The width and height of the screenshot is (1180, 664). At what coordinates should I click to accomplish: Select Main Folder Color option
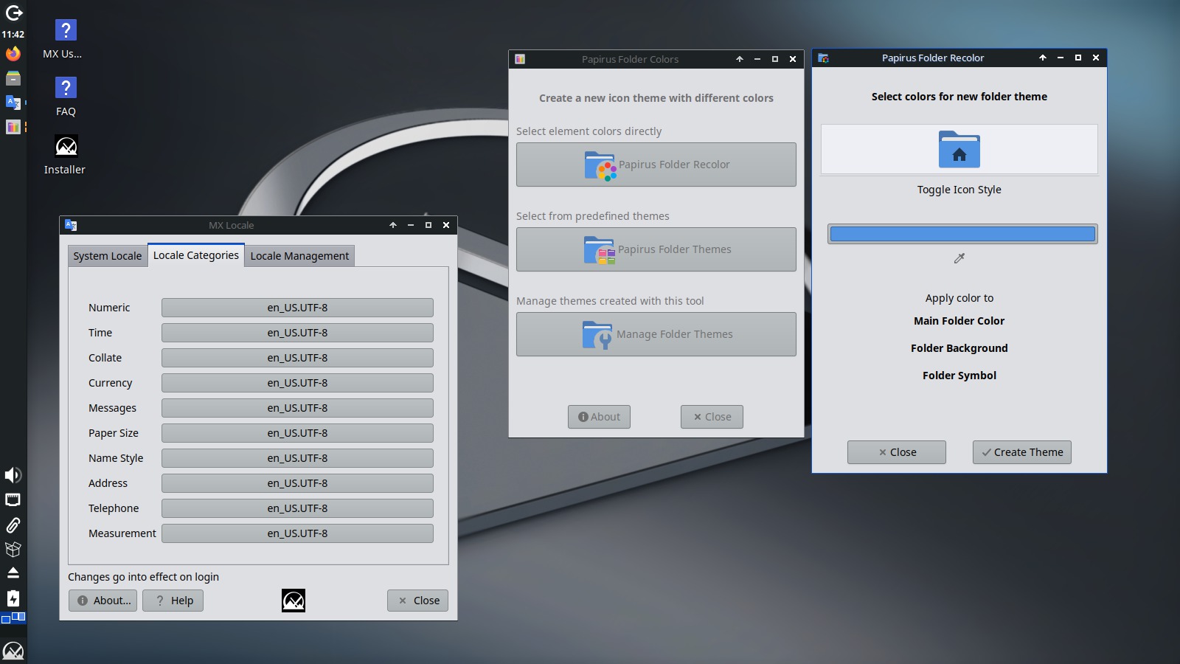coord(959,321)
